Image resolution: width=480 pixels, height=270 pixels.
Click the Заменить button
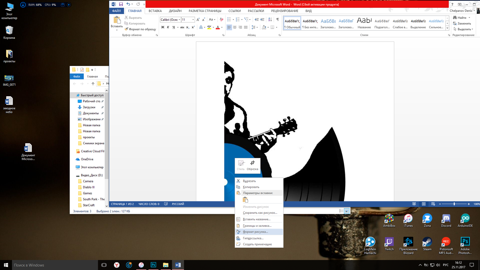tap(462, 23)
